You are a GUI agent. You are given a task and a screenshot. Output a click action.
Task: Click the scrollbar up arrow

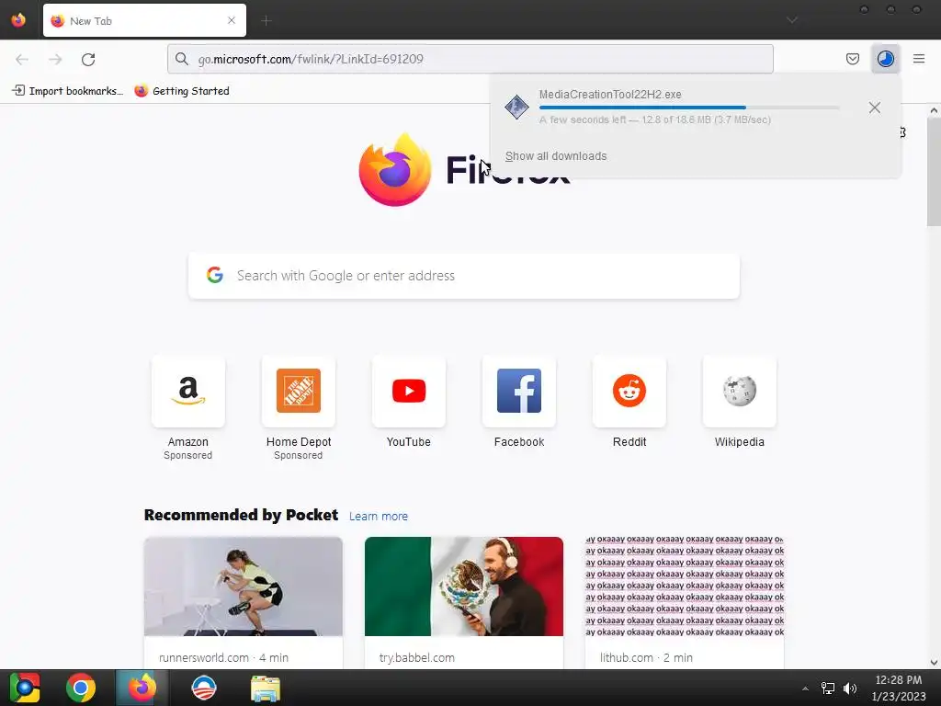click(x=934, y=110)
